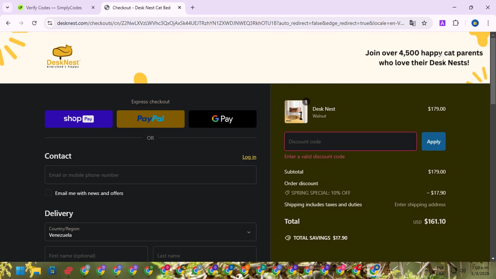
Task: Restore down the Chrome window
Action: (471, 7)
